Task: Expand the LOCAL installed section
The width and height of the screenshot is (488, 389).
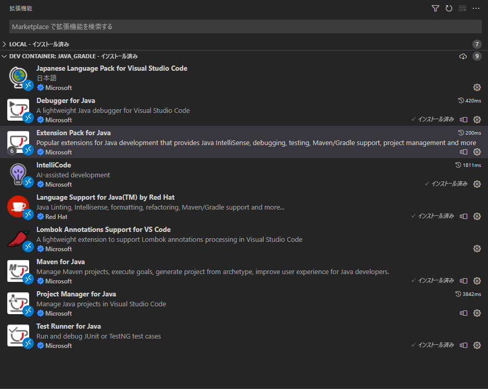Action: tap(4, 44)
